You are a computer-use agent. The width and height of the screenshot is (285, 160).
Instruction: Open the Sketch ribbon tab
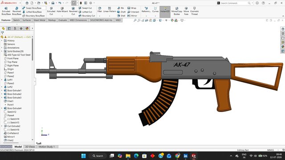[16, 20]
